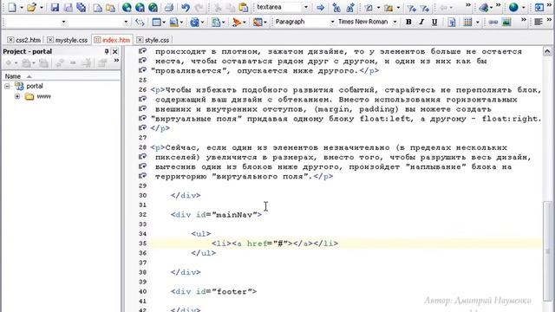Open the New document dropdown arrow

tap(21, 8)
